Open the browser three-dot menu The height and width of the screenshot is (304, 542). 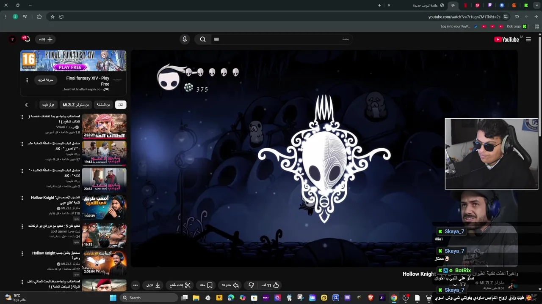click(6, 17)
